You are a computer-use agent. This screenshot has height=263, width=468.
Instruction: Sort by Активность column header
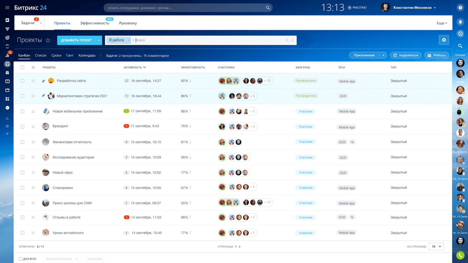click(134, 67)
